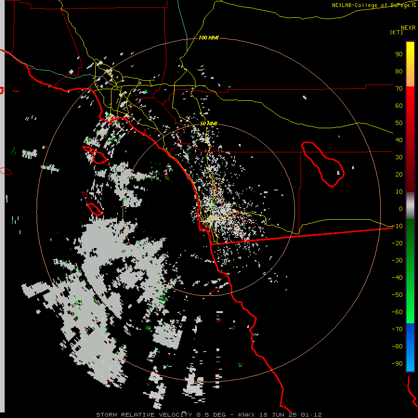418x418 pixels.
Task: Click the -20 knot legend value
Action: [x=397, y=243]
